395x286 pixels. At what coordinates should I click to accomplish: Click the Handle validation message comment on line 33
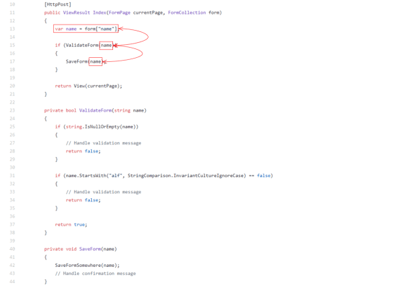tap(104, 192)
